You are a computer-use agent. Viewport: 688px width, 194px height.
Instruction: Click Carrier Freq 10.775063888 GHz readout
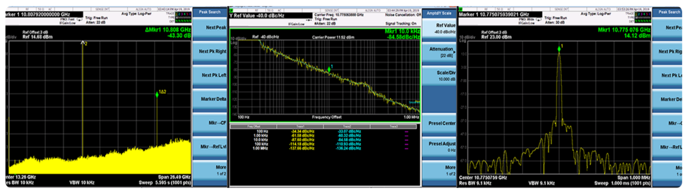338,14
